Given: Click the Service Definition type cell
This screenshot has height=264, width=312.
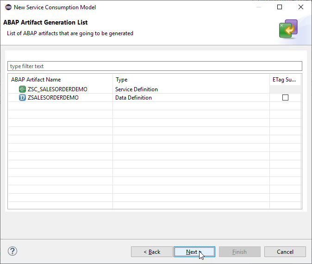Looking at the screenshot, I should (x=137, y=89).
